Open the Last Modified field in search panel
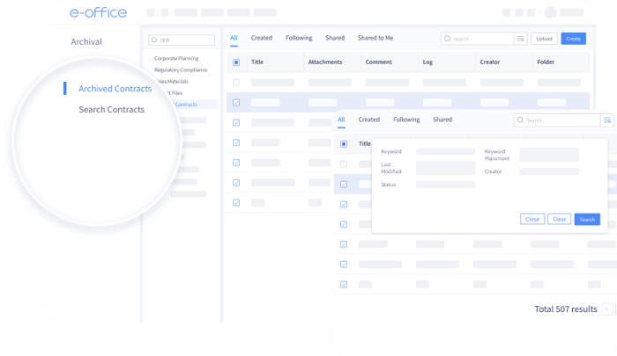 445,168
